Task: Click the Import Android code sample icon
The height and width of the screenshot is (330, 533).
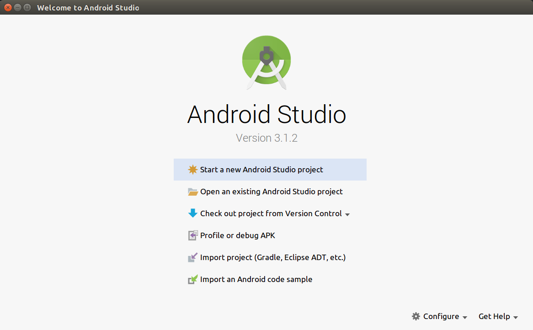Action: [193, 279]
